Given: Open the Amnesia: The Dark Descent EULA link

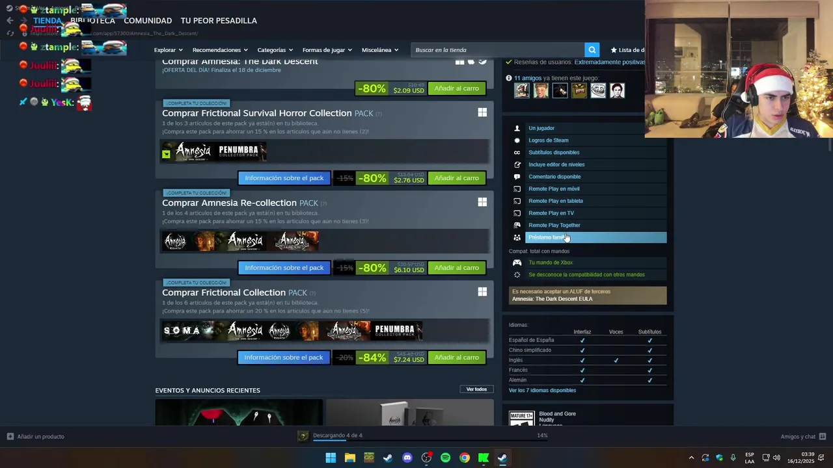Looking at the screenshot, I should click(x=552, y=299).
